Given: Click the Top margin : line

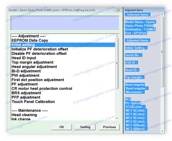Looking at the screenshot, I should tap(134, 77).
